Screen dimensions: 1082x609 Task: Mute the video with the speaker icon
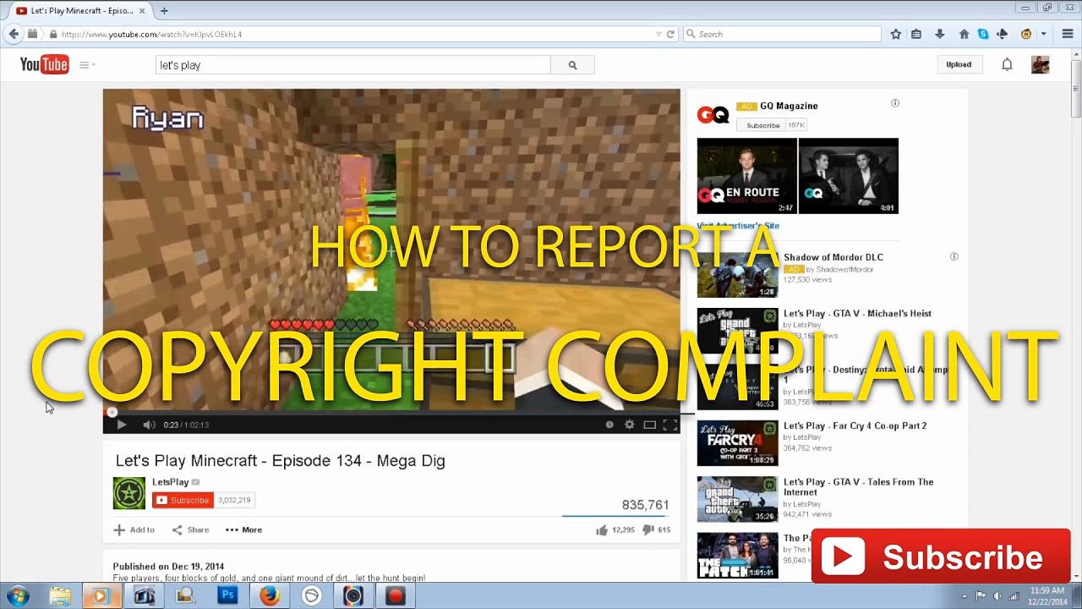pos(149,425)
